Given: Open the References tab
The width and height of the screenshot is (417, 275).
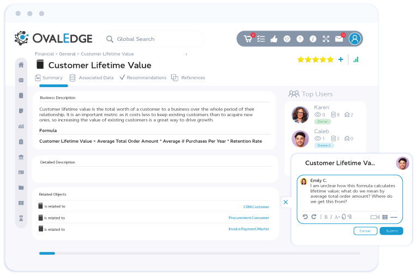Looking at the screenshot, I should point(188,77).
